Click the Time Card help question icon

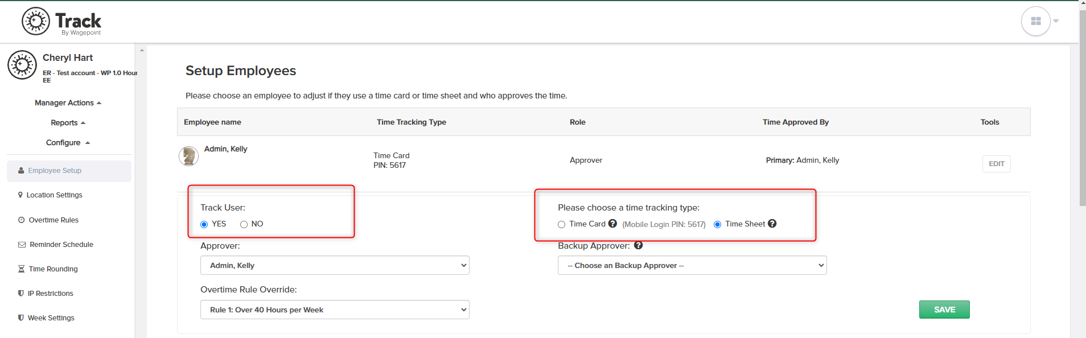(x=612, y=224)
